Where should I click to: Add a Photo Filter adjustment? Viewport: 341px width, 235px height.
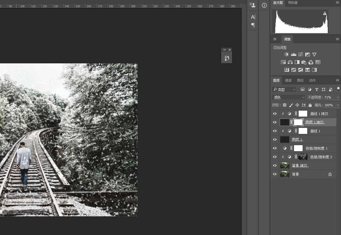point(304,62)
